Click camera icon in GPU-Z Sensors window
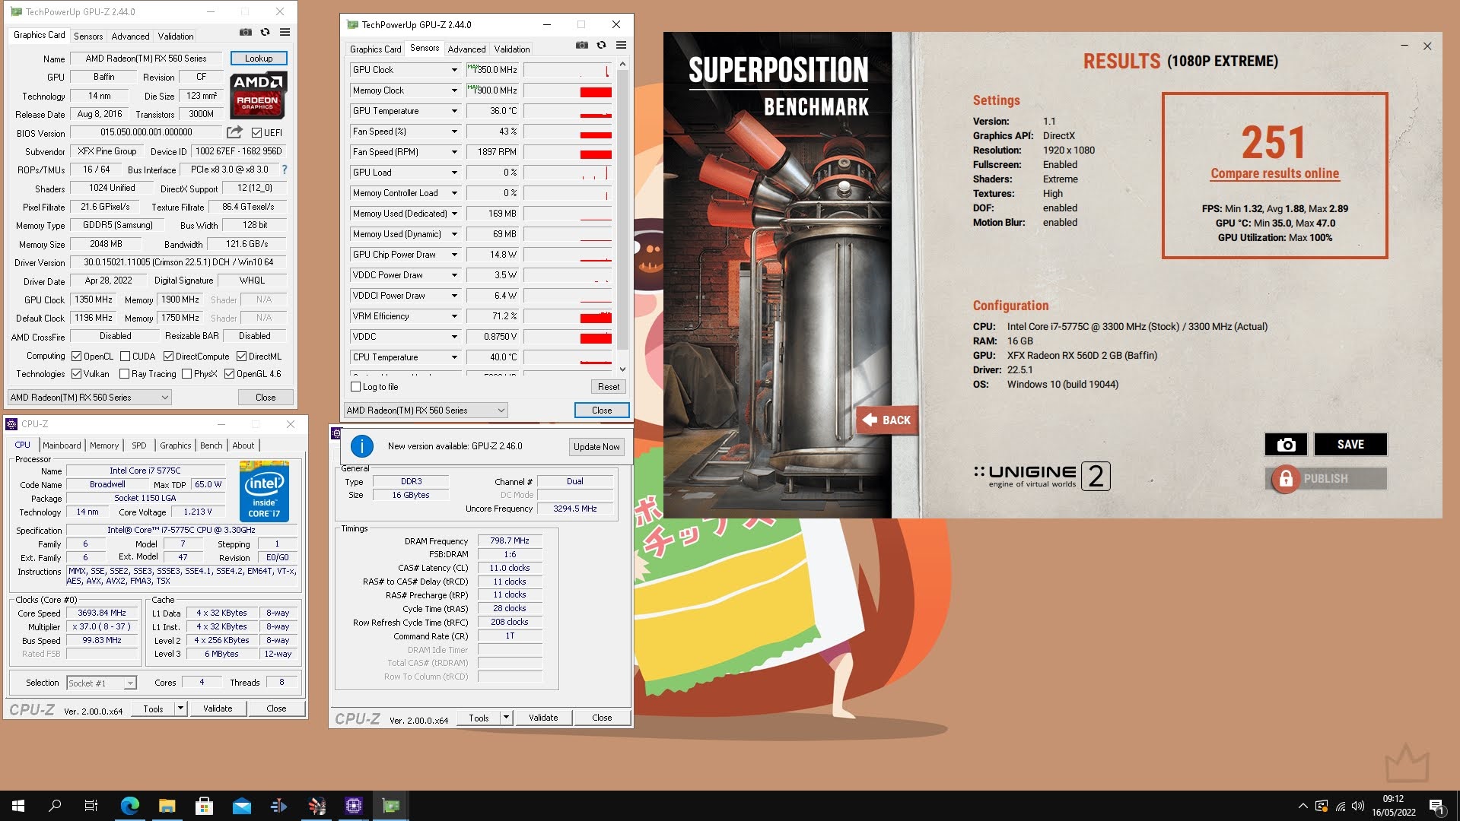1460x821 pixels. 582,45
